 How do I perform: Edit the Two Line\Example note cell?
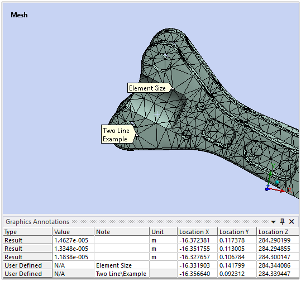(122, 274)
